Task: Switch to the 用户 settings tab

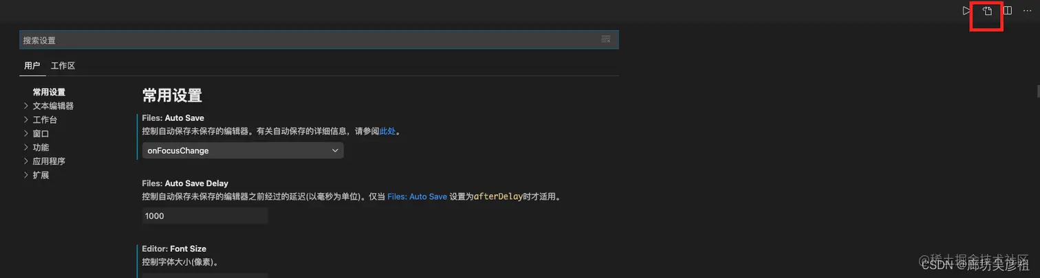Action: pyautogui.click(x=32, y=66)
